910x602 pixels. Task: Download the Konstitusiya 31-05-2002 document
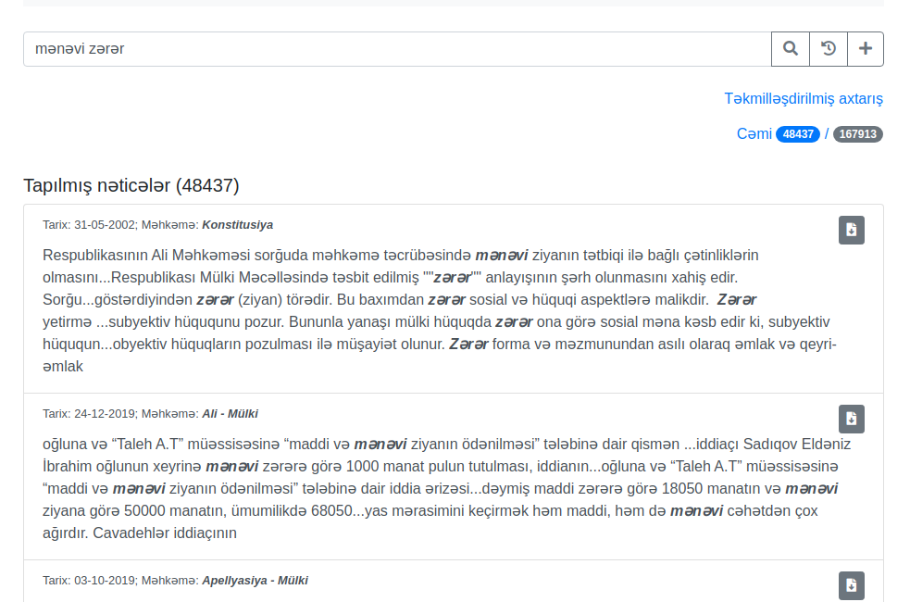tap(852, 230)
